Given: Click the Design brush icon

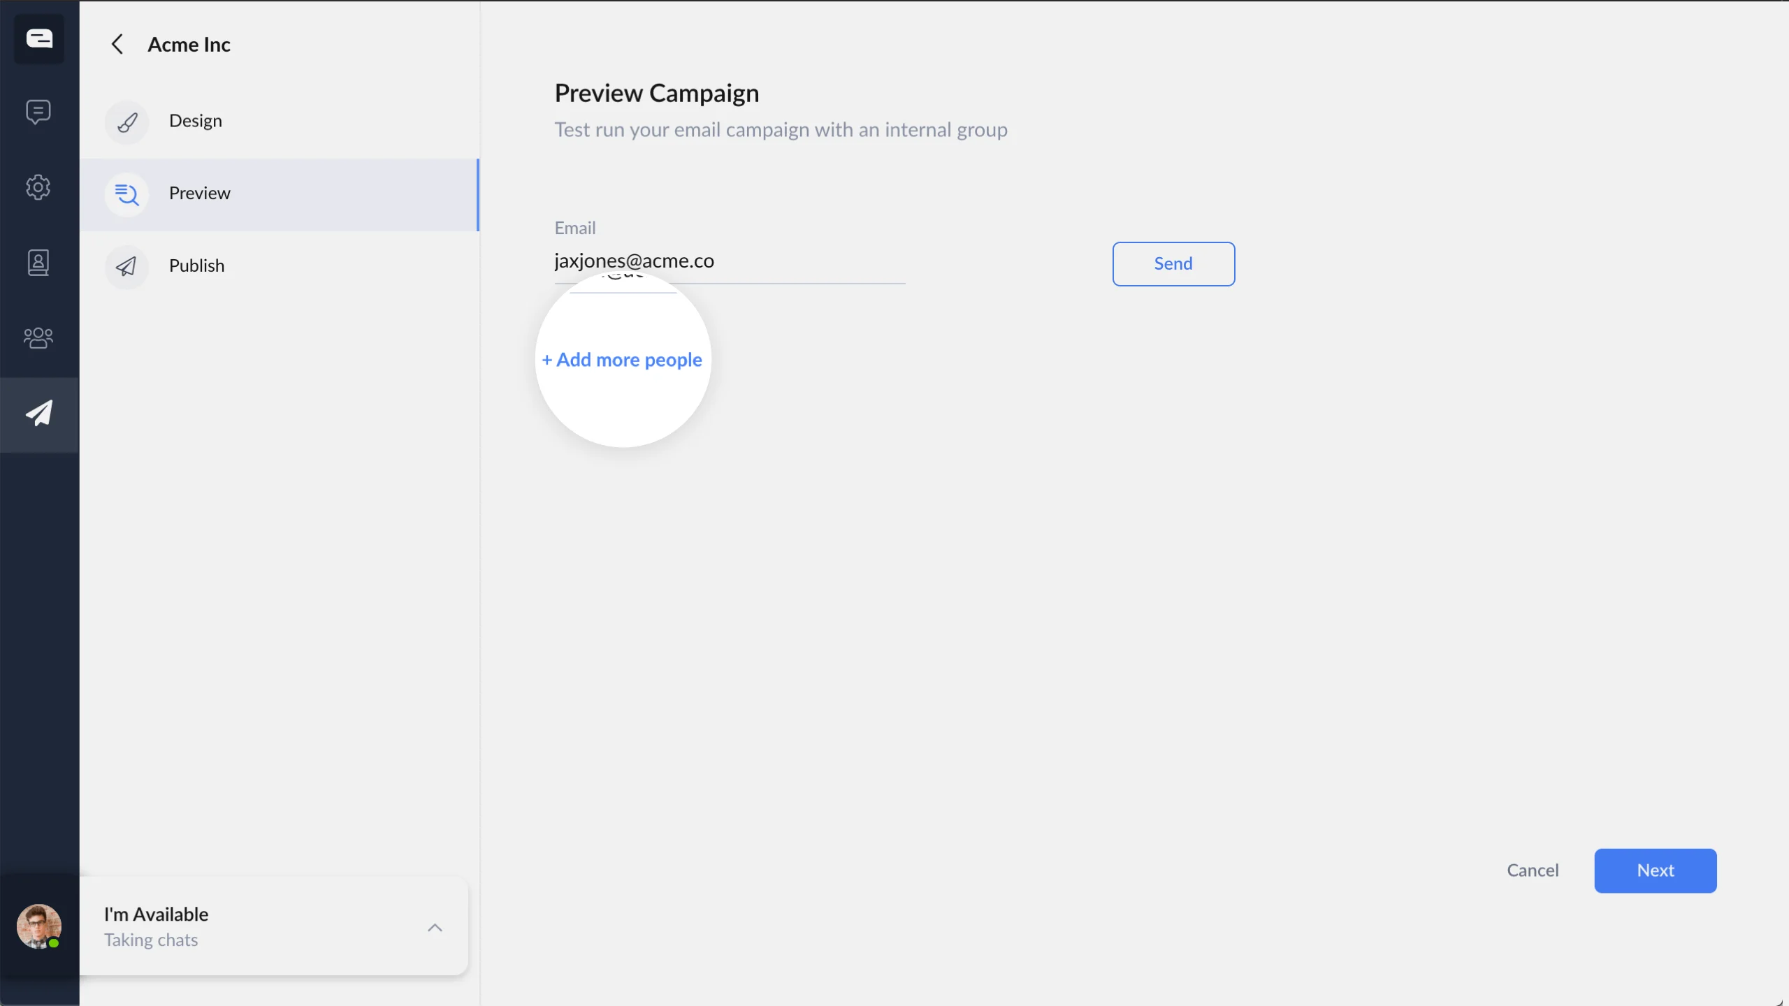Looking at the screenshot, I should (x=127, y=122).
